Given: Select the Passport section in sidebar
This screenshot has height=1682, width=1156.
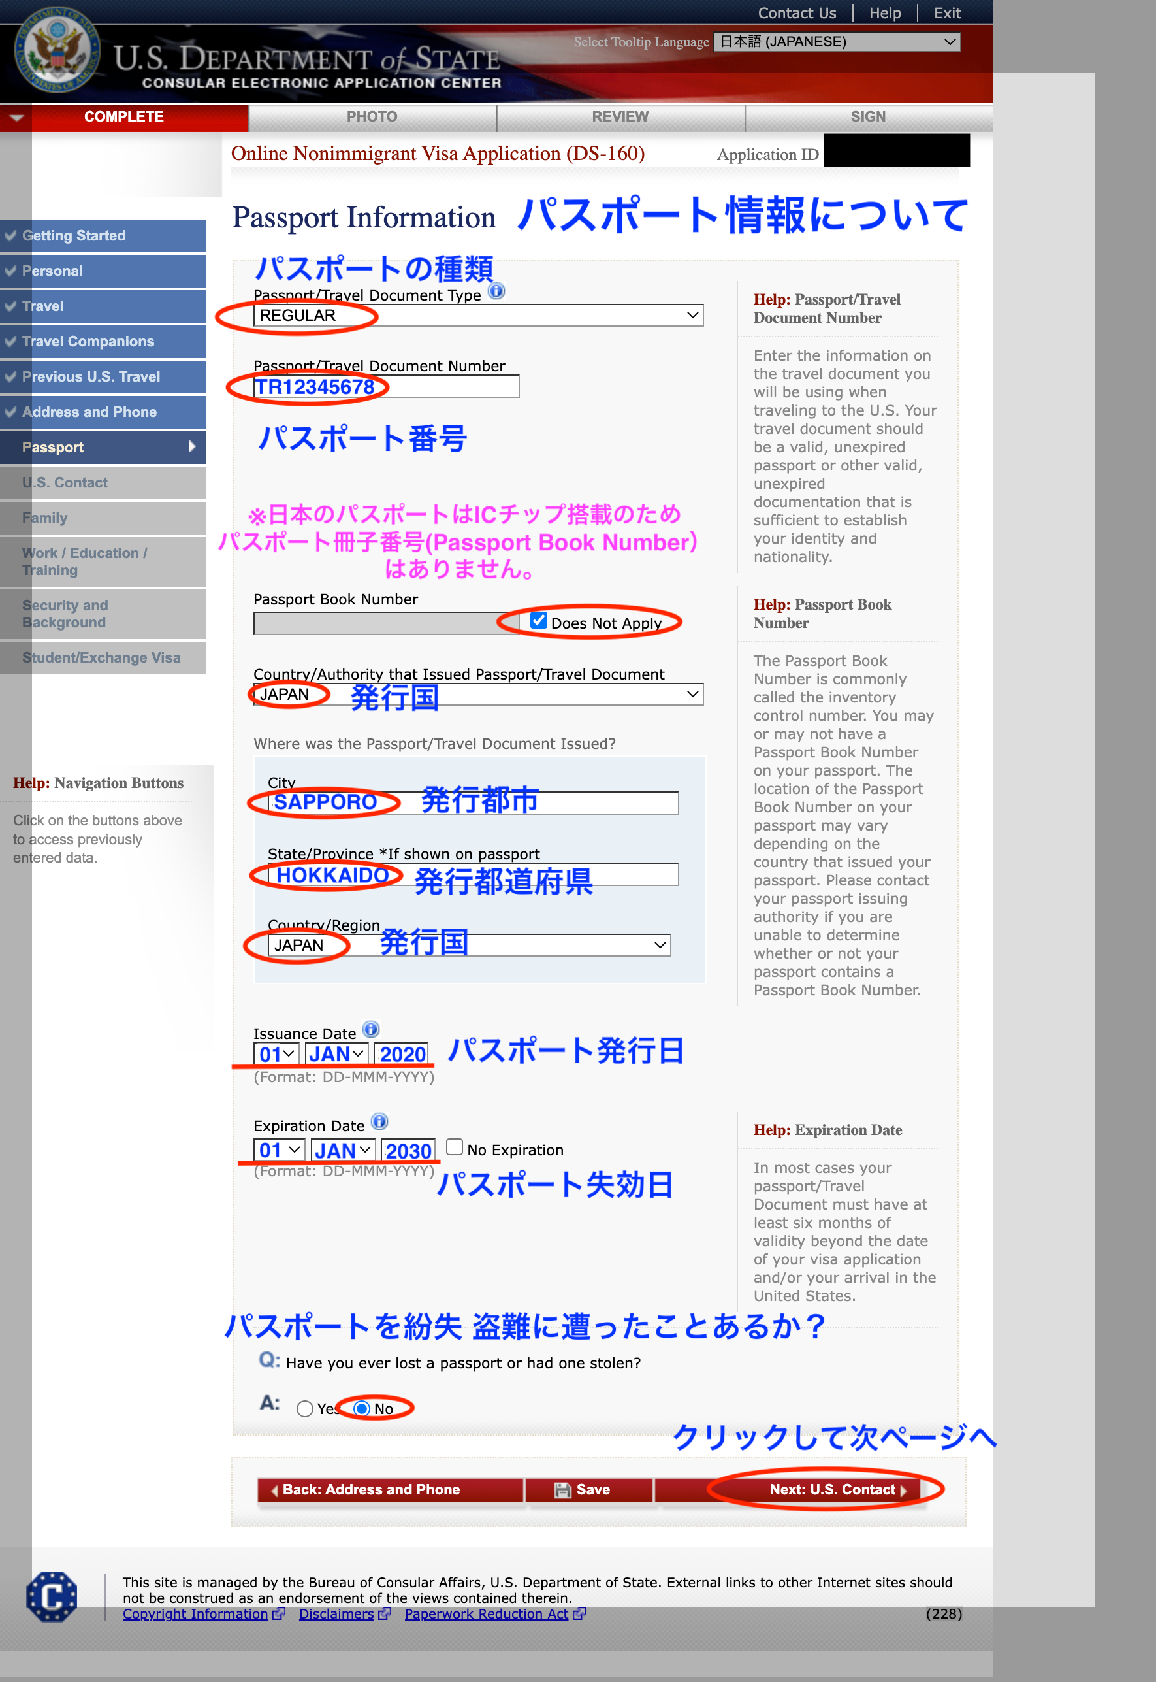Looking at the screenshot, I should (103, 447).
